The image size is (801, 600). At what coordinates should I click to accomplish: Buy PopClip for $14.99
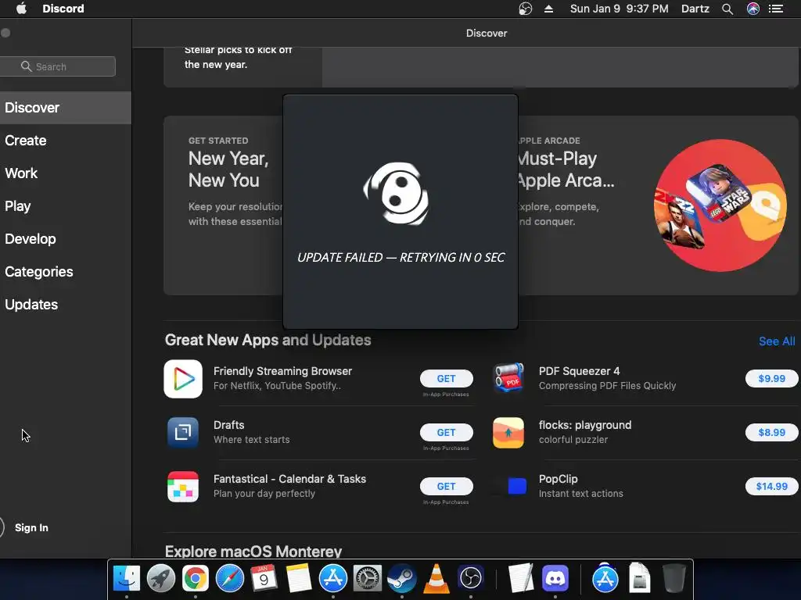(771, 486)
